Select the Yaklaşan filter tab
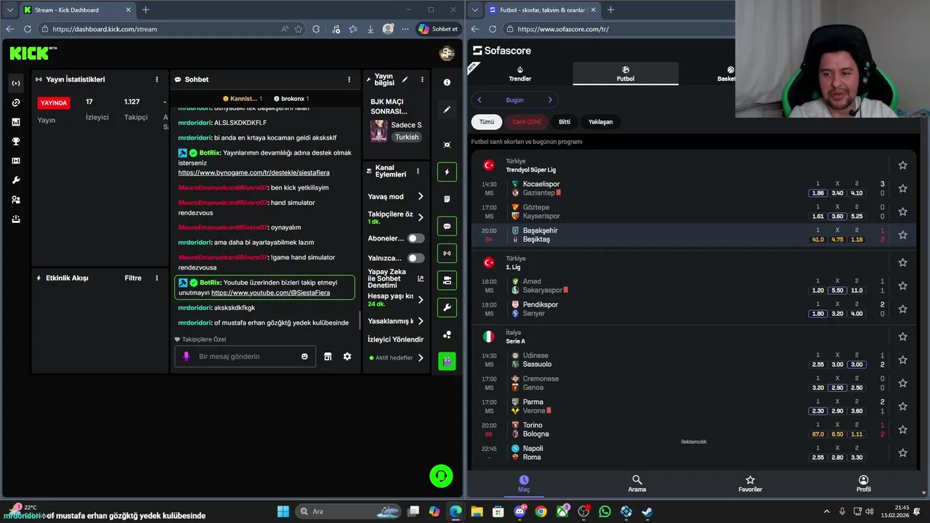The height and width of the screenshot is (523, 930). (x=600, y=122)
